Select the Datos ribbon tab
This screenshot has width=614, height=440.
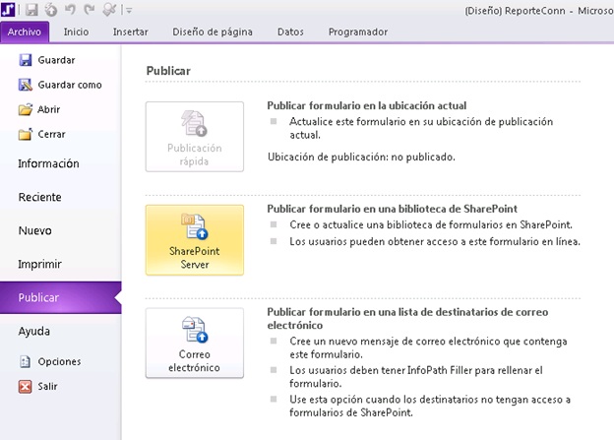point(290,31)
